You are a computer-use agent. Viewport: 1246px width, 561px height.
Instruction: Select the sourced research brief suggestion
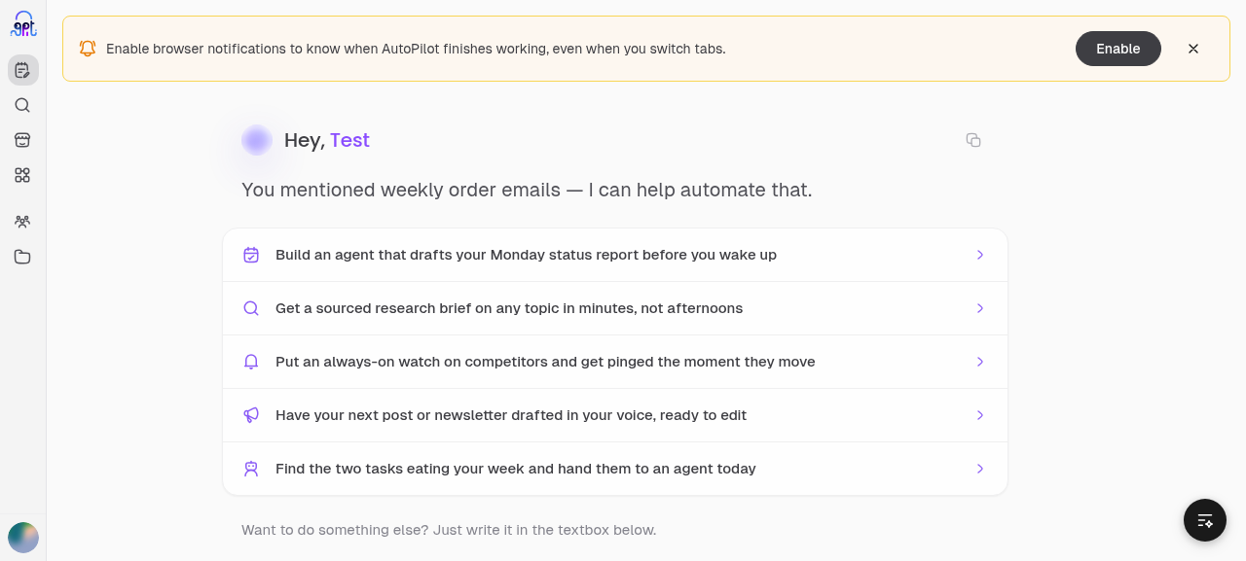pos(615,308)
